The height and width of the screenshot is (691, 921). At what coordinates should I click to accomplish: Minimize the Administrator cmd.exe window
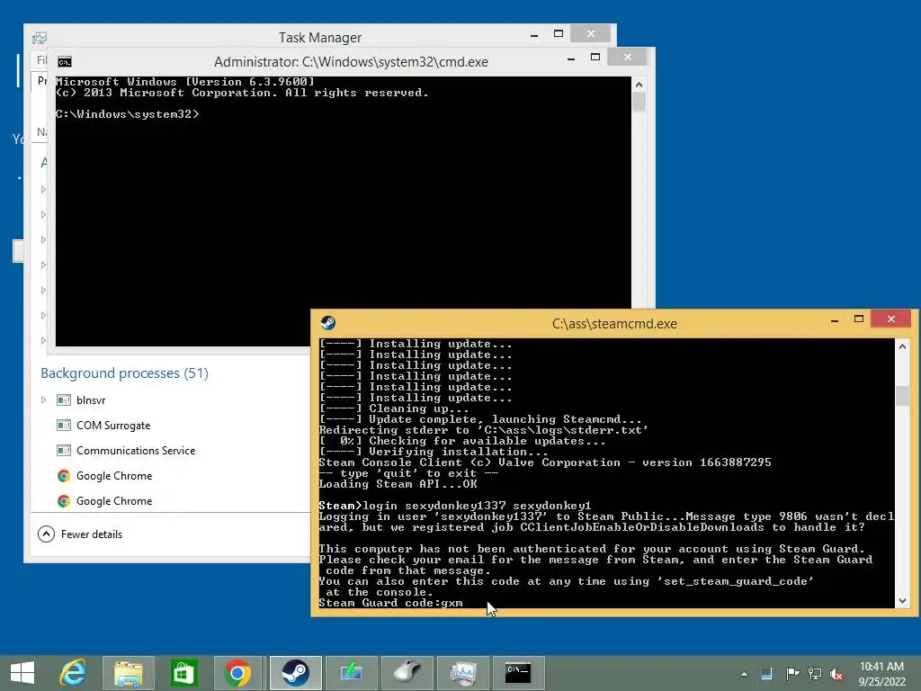point(571,58)
